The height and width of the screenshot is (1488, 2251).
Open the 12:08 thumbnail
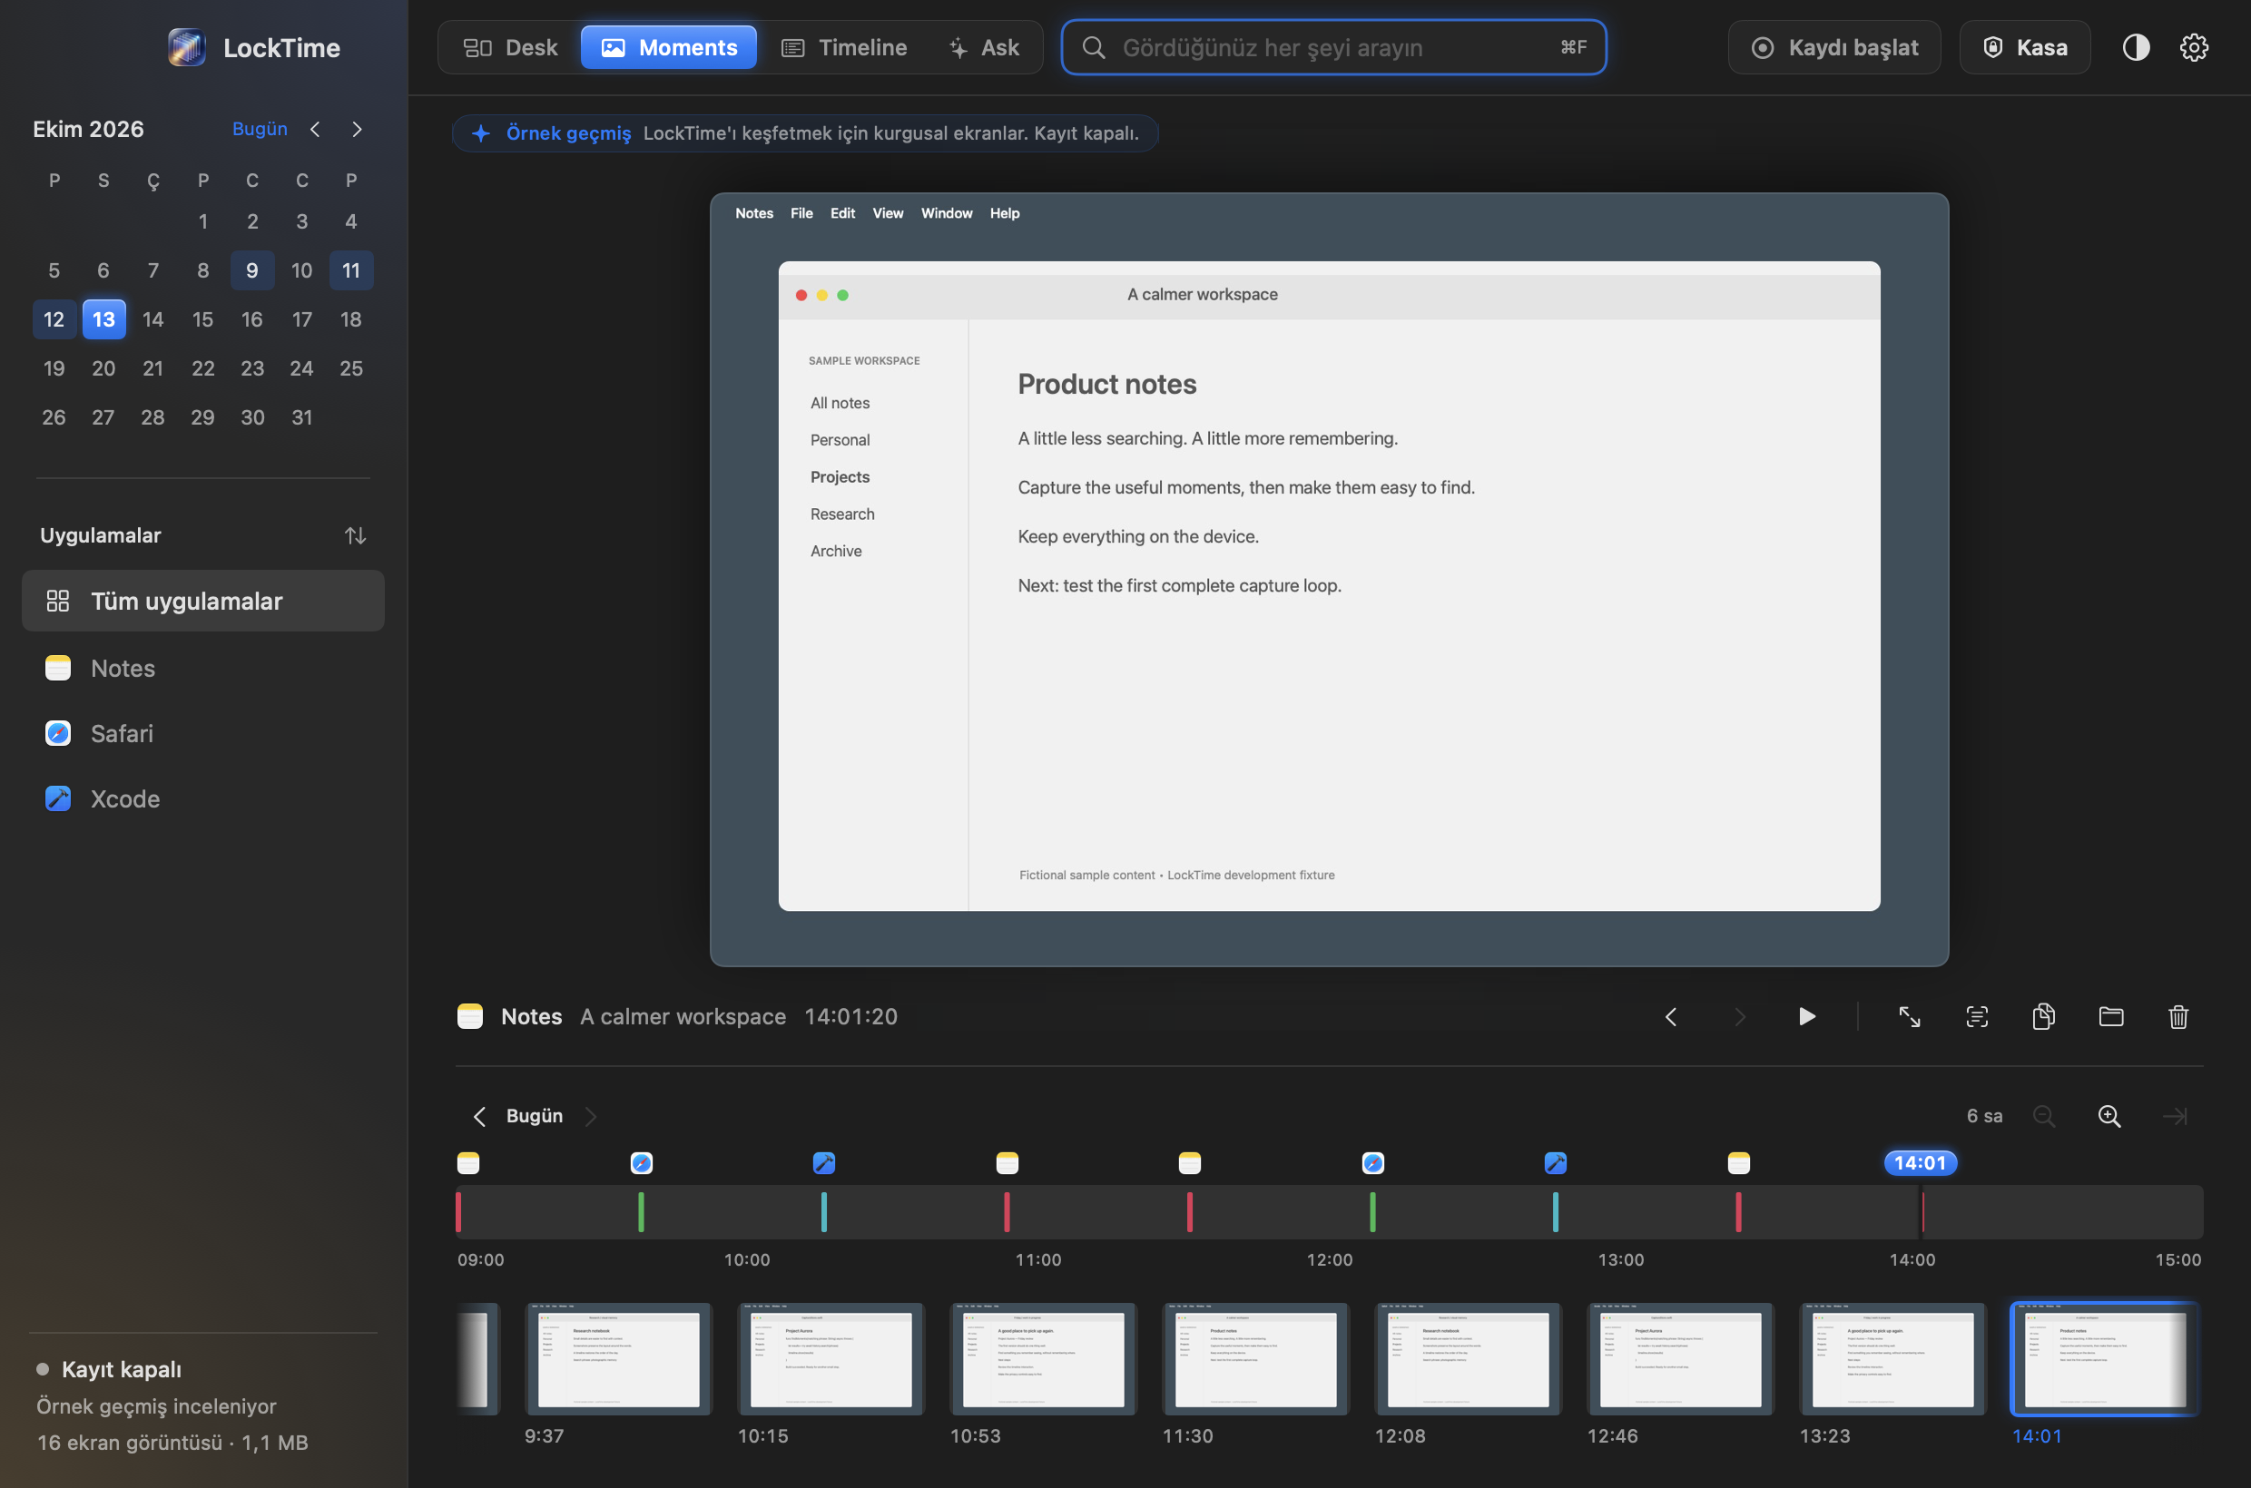(x=1468, y=1359)
